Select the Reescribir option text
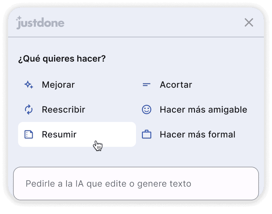The width and height of the screenshot is (272, 214). [64, 109]
